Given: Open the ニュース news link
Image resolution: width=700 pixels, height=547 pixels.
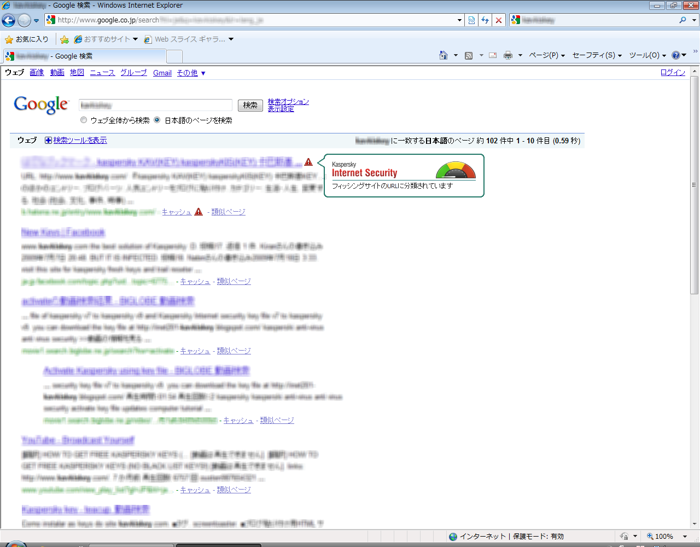Looking at the screenshot, I should [102, 73].
